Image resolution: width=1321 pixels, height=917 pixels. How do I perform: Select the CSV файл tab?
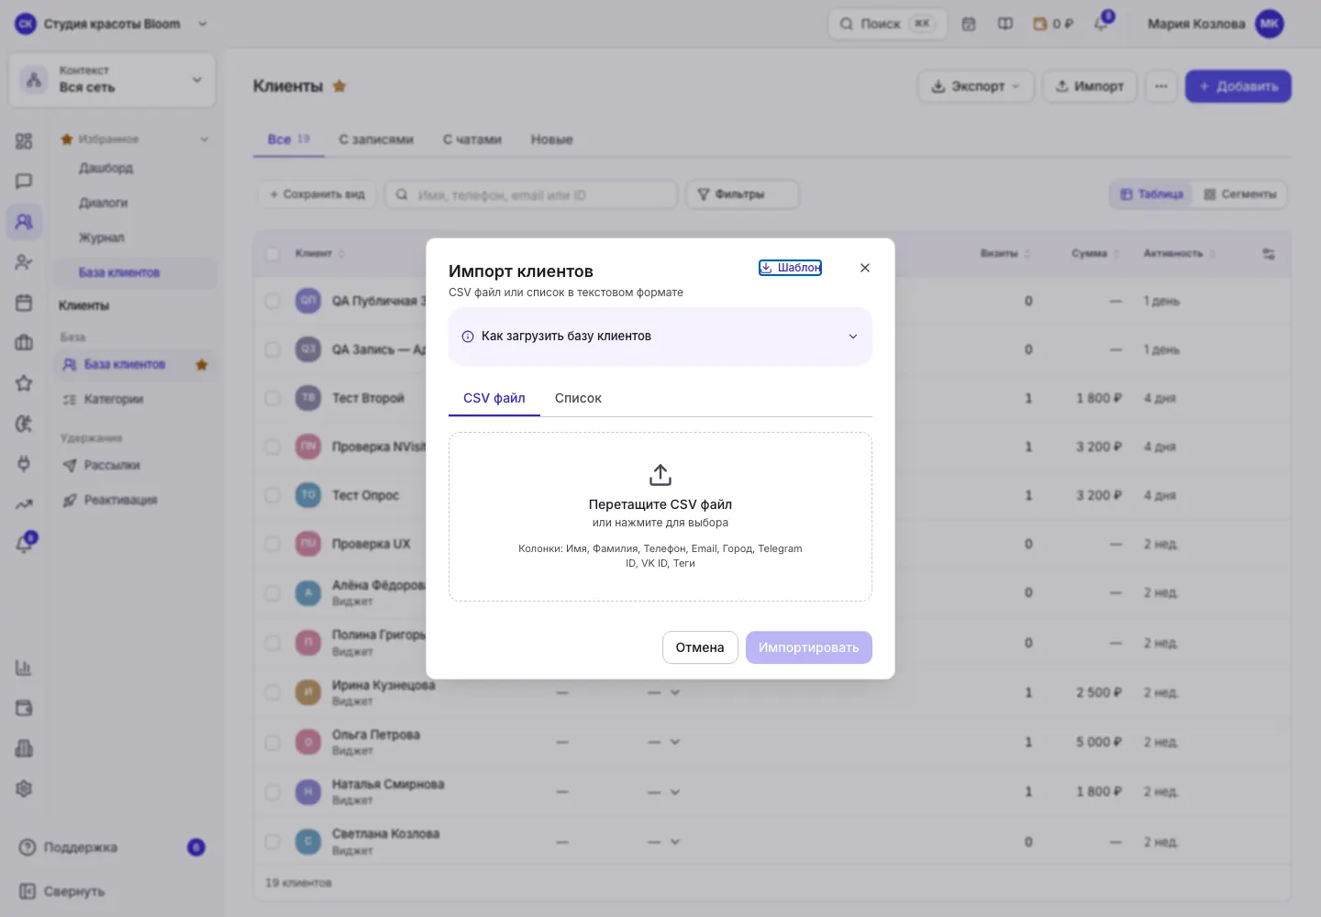point(494,398)
